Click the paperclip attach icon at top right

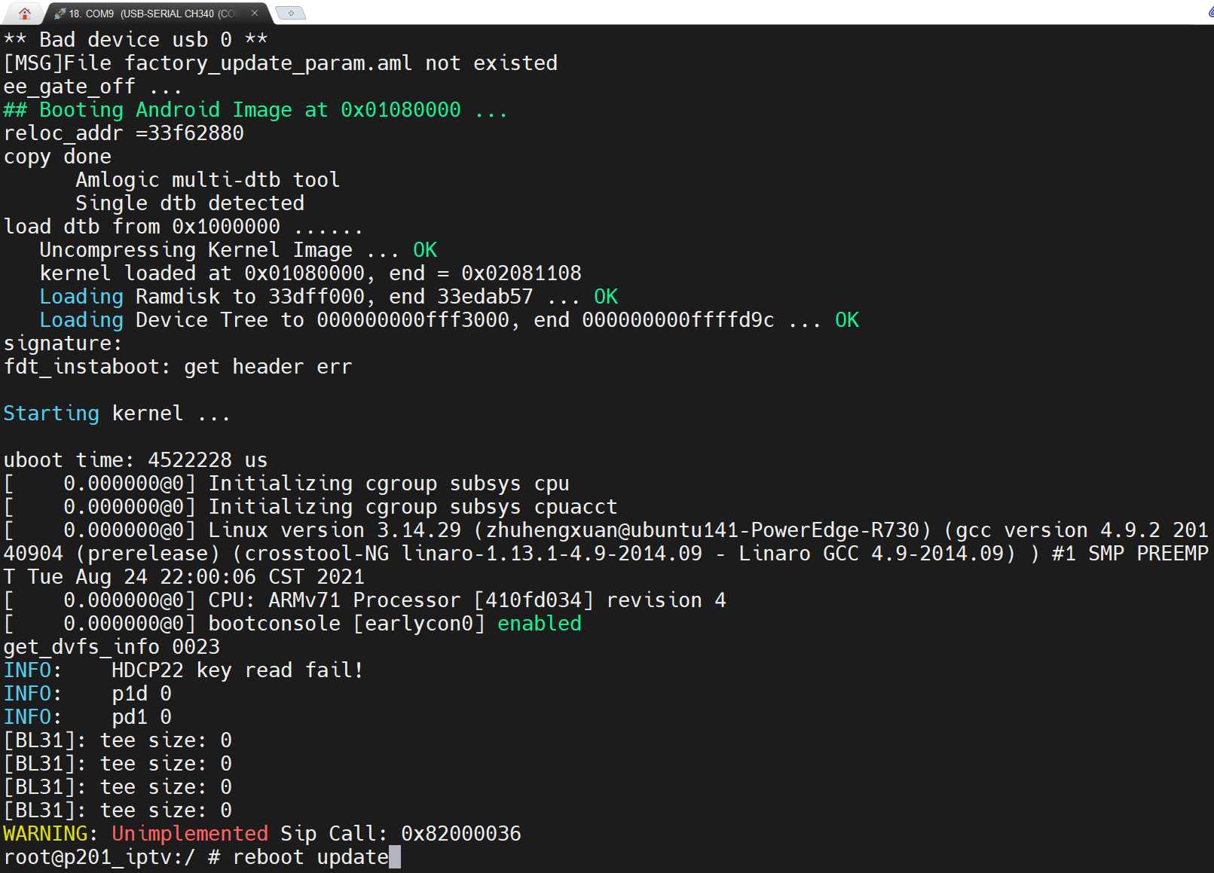coord(1210,13)
